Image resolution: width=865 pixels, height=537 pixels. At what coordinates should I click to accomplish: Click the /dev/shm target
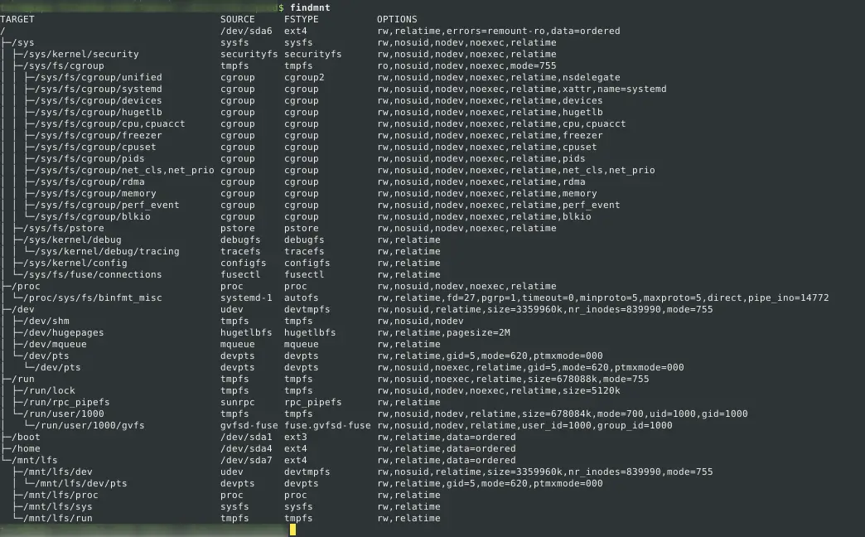(x=46, y=321)
